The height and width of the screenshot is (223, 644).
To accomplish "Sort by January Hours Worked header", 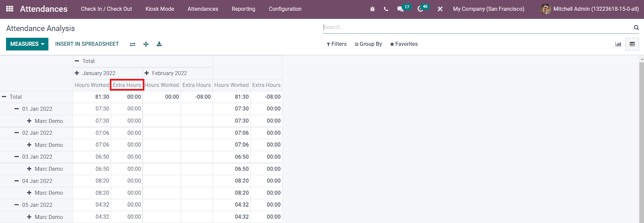I will [x=92, y=85].
